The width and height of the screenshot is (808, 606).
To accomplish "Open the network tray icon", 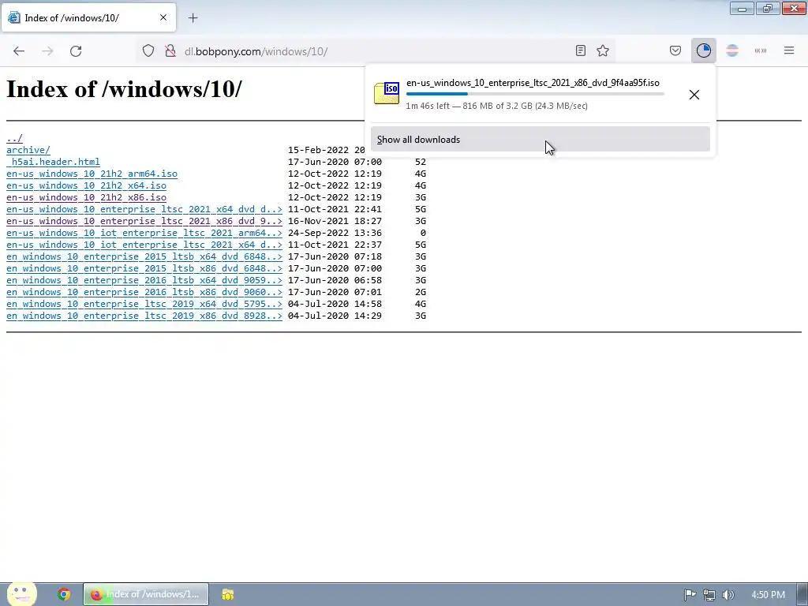I will coord(709,595).
